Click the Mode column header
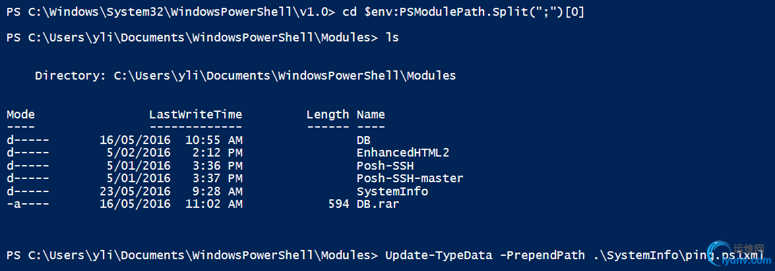 click(x=20, y=114)
